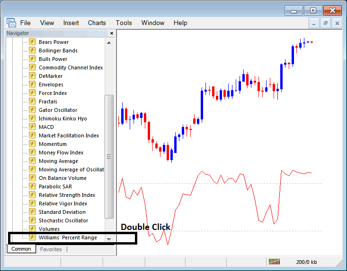Select Moving Average of Oscillator text
Screen dimensions: 347x271
tap(71, 169)
